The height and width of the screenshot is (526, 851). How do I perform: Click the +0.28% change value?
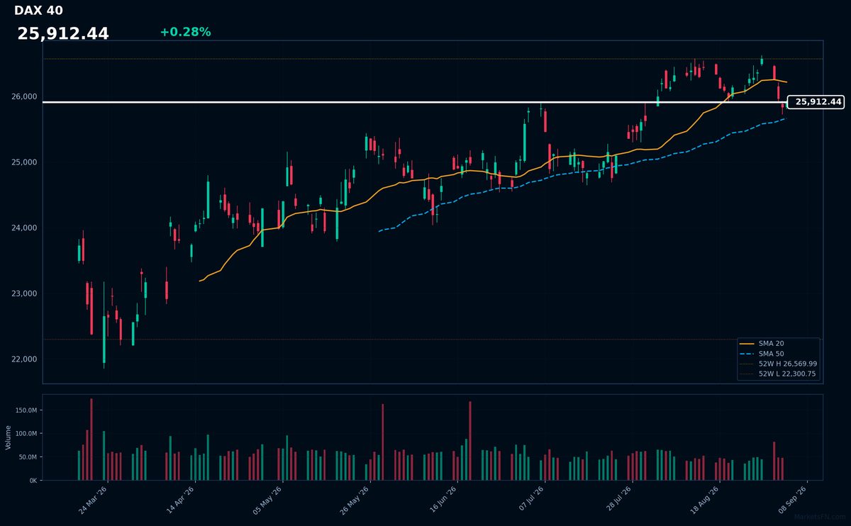185,33
